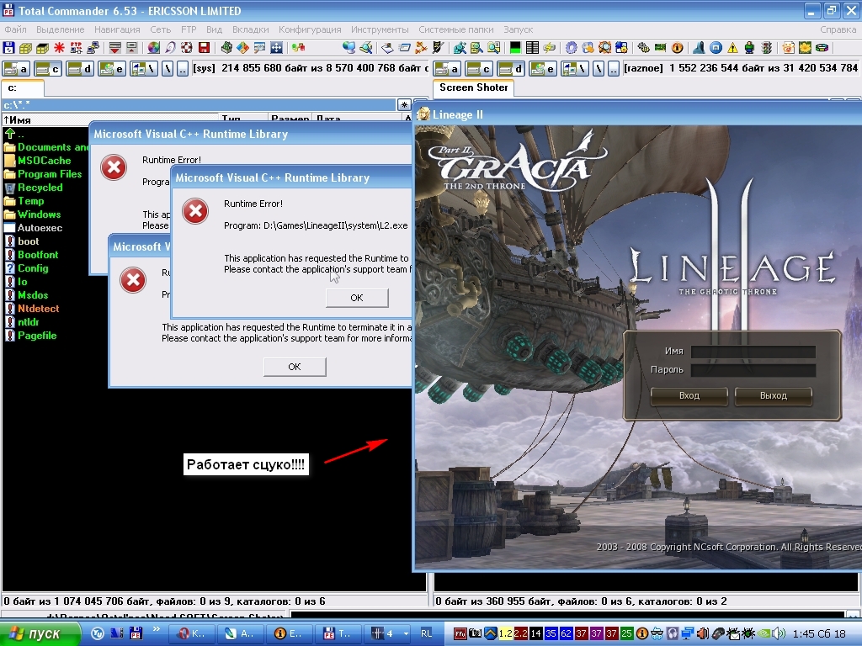Click the Вход login button in Lineage II

pyautogui.click(x=689, y=395)
